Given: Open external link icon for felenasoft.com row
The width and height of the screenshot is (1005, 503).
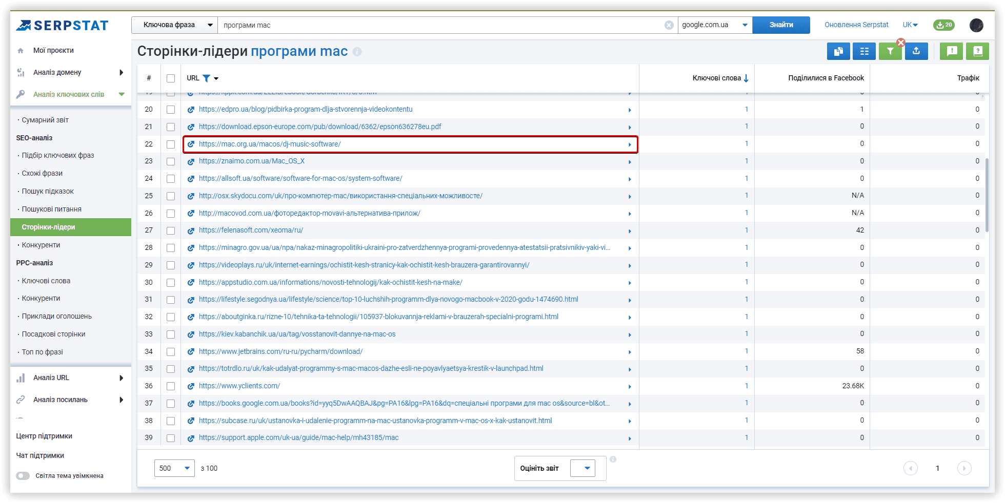Looking at the screenshot, I should pyautogui.click(x=191, y=230).
